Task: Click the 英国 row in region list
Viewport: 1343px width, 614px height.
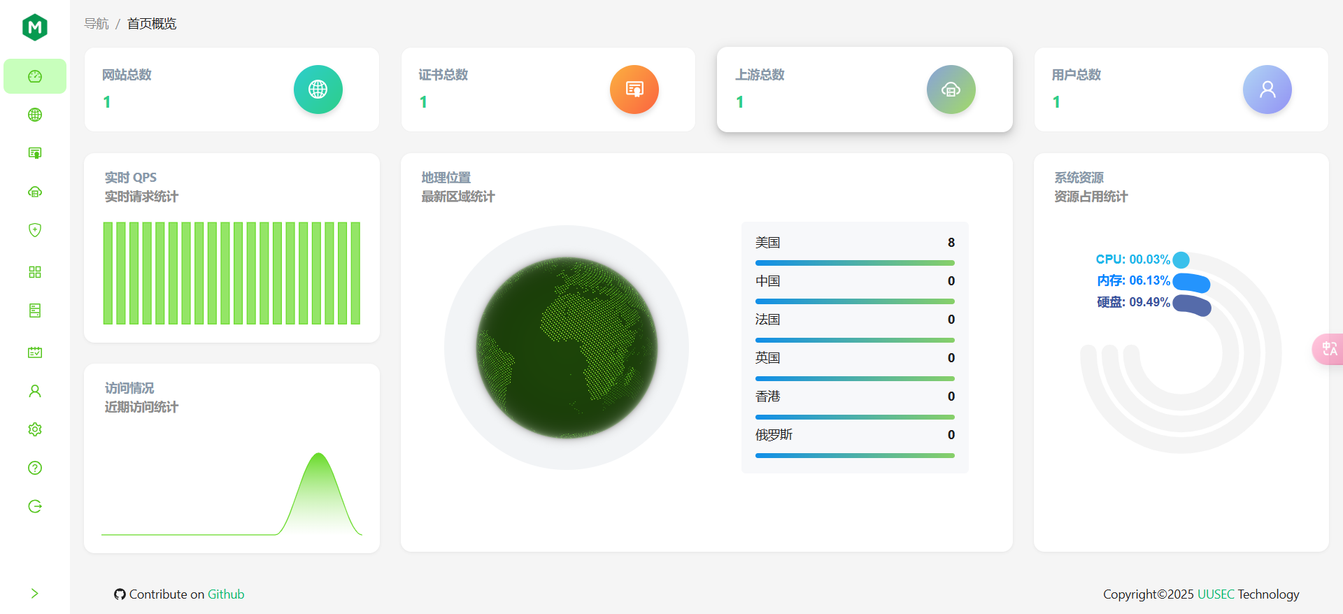Action: coord(855,358)
